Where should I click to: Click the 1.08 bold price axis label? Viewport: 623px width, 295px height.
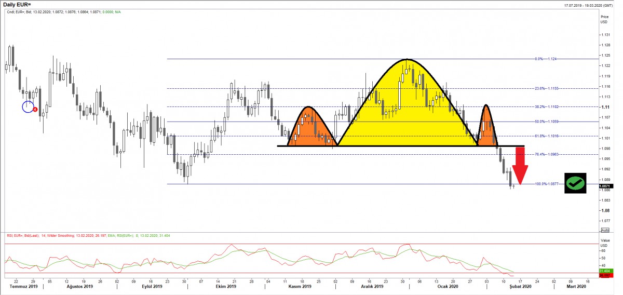605,210
